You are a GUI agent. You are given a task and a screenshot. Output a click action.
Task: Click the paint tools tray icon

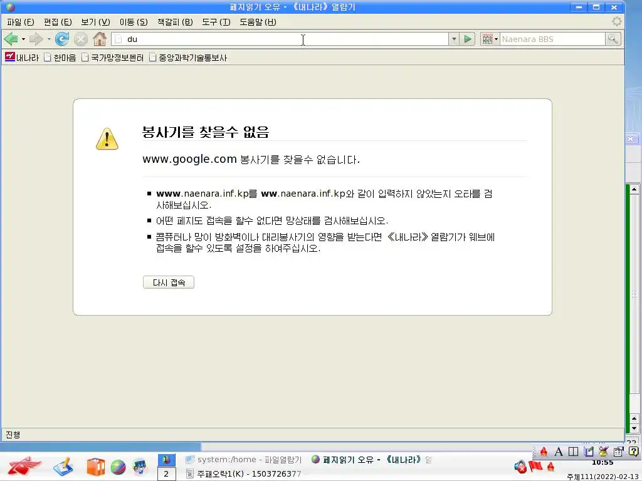click(604, 452)
